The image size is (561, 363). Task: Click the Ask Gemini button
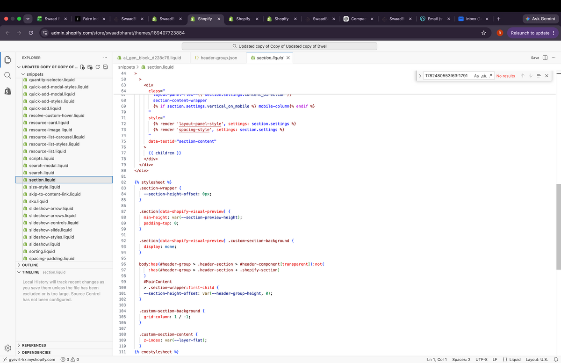[539, 19]
